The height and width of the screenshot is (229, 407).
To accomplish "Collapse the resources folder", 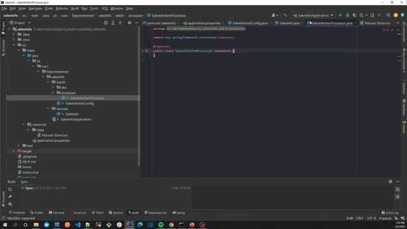I will (x=24, y=125).
